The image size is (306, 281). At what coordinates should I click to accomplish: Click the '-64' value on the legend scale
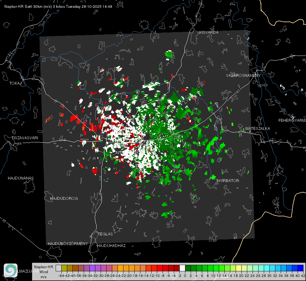pyautogui.click(x=61, y=276)
